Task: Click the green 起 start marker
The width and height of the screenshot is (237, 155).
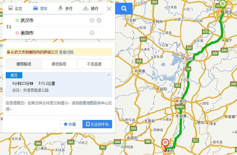Action: point(223,4)
